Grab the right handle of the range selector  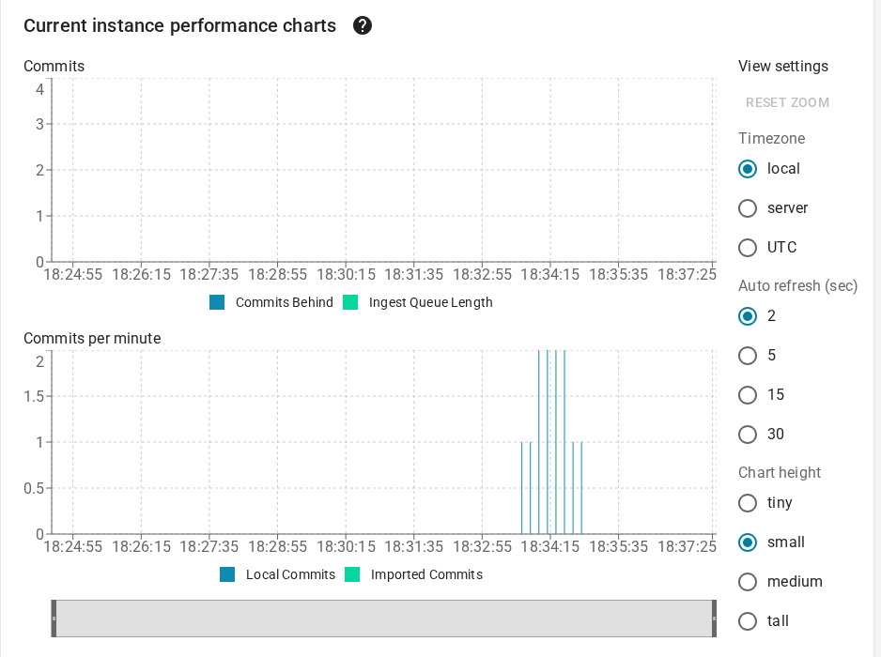[x=714, y=619]
